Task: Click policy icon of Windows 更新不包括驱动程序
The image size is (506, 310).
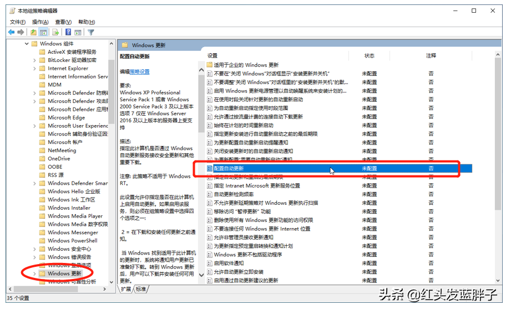Action: point(209,254)
